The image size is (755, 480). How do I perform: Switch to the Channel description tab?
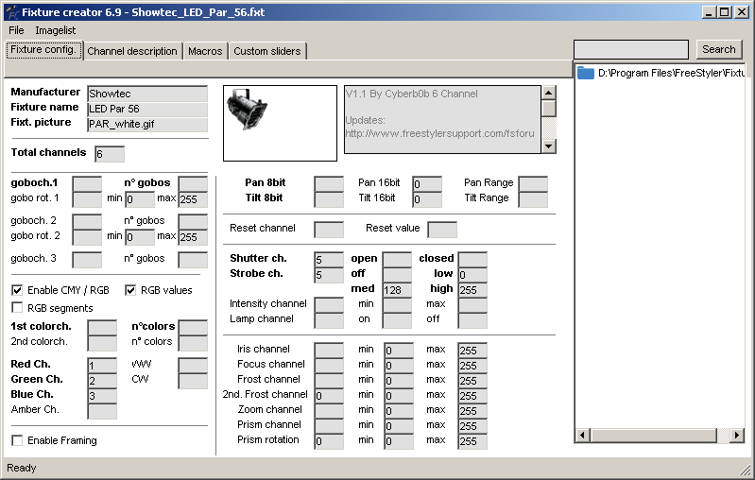(x=132, y=51)
